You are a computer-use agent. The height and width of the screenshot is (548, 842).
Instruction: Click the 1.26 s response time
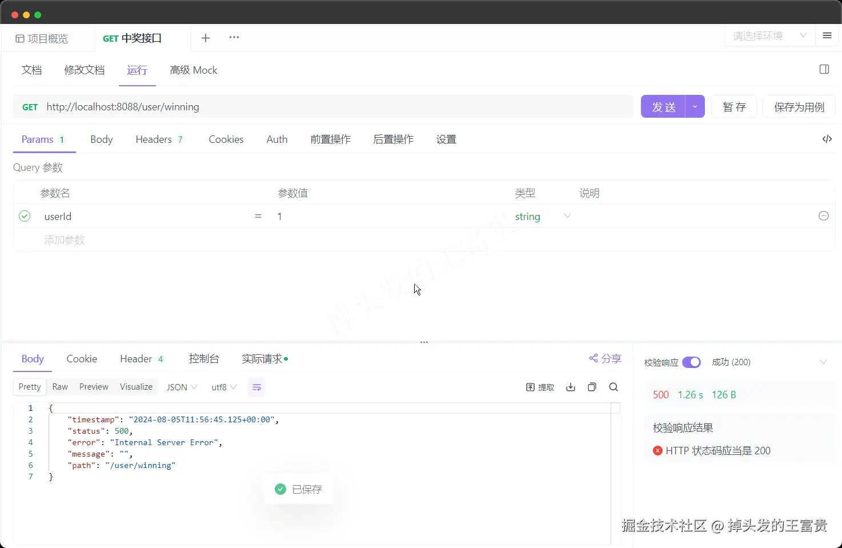(690, 395)
